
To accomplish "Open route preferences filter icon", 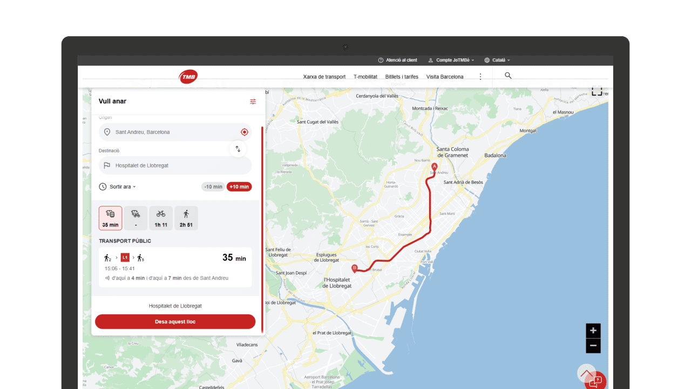I will 253,102.
